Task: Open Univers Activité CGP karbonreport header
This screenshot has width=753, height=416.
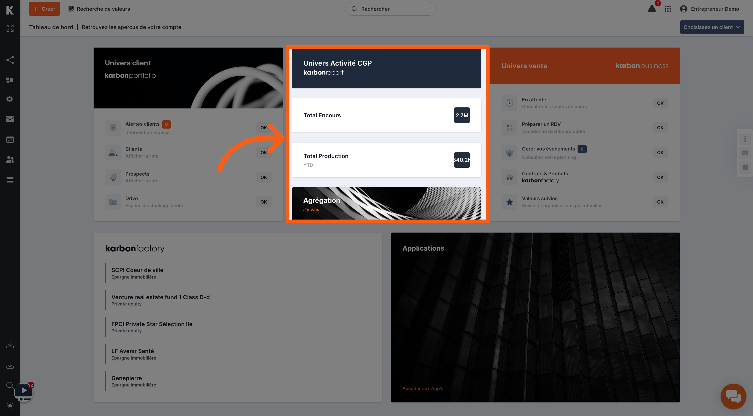Action: tap(386, 68)
